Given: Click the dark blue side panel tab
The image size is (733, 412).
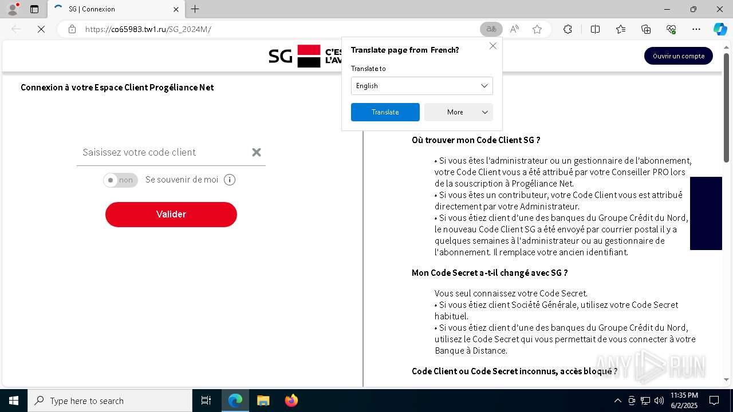Looking at the screenshot, I should (x=706, y=213).
